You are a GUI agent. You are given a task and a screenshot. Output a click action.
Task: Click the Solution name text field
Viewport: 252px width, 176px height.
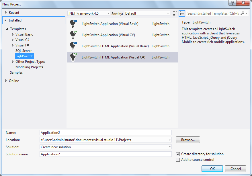pyautogui.click(x=106, y=154)
